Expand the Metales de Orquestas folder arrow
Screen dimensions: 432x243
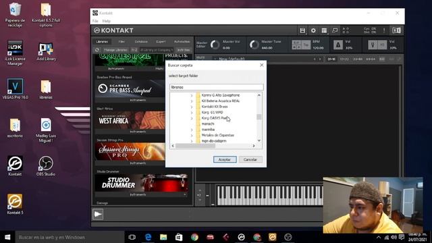tap(192, 136)
